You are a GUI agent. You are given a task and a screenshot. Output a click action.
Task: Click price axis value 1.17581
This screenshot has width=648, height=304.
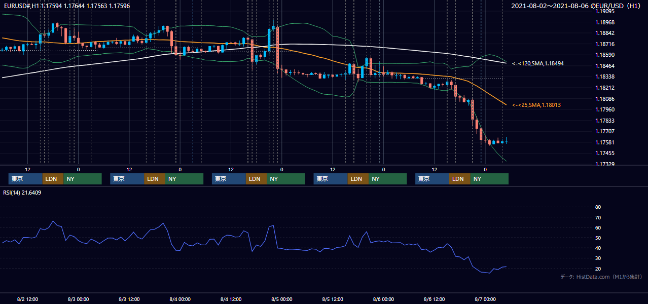click(x=605, y=142)
